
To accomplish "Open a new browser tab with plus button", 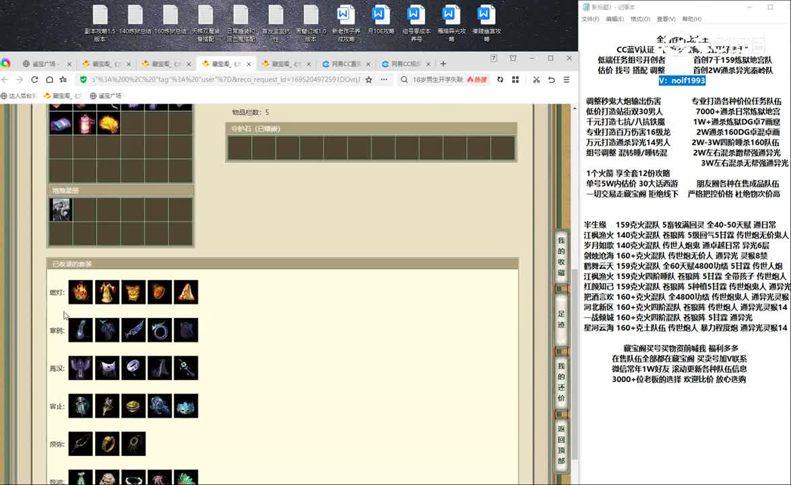I will pyautogui.click(x=443, y=64).
